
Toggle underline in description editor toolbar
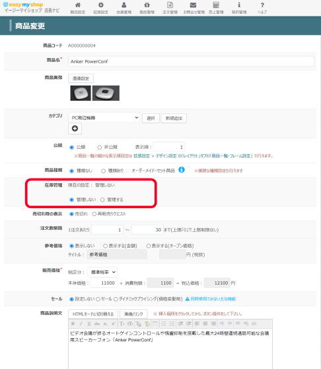pyautogui.click(x=89, y=324)
